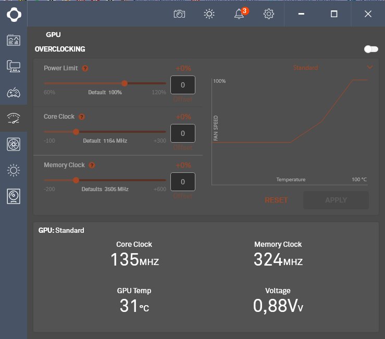The width and height of the screenshot is (385, 339).
Task: Open the game controller sidebar icon
Action: [x=14, y=93]
